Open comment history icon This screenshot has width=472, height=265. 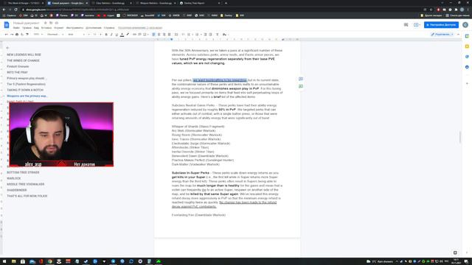tap(406, 25)
